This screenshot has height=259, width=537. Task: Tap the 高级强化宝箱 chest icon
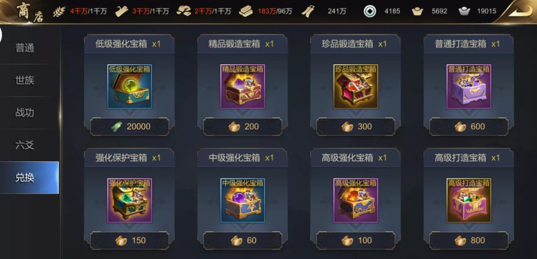point(356,200)
